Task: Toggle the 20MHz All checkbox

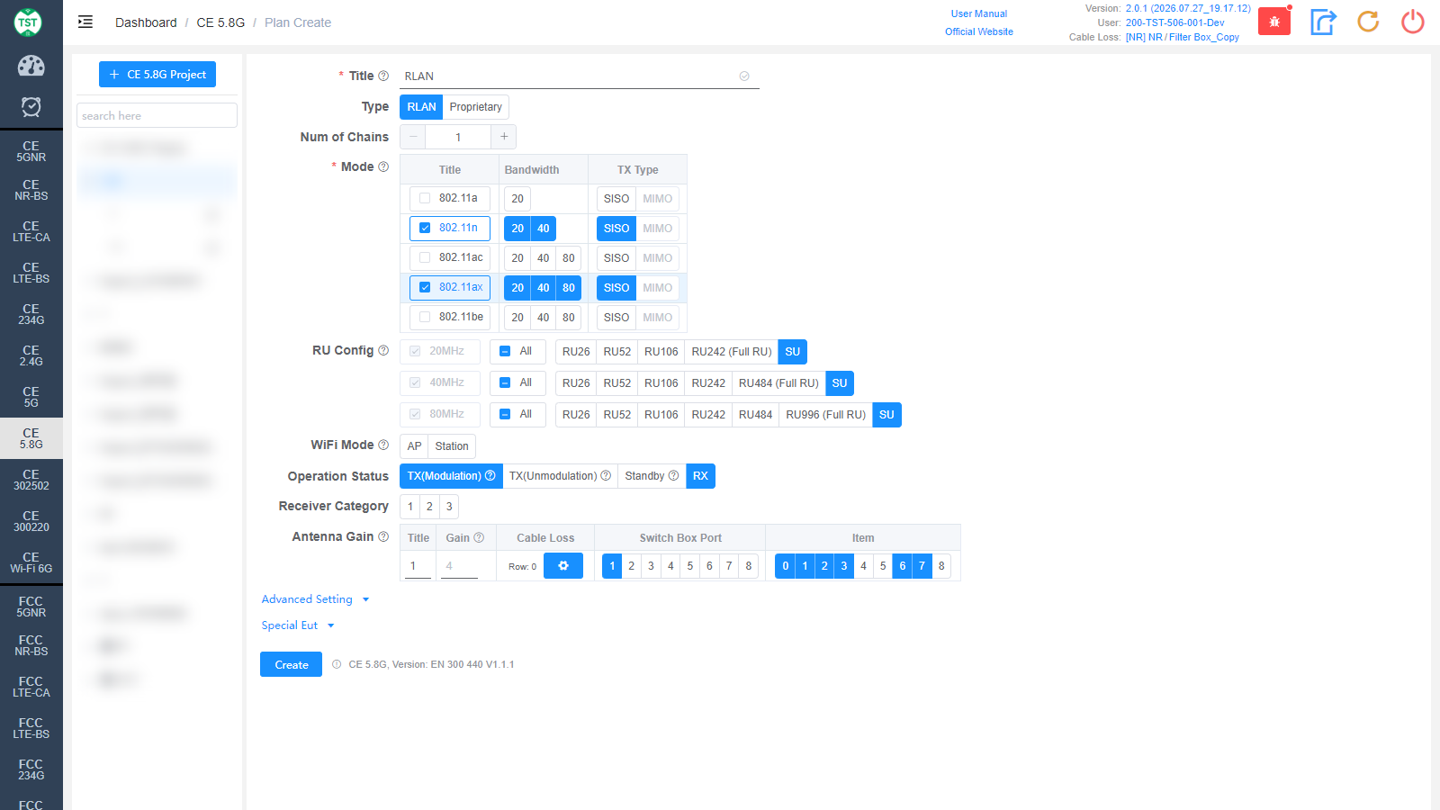Action: pos(505,351)
